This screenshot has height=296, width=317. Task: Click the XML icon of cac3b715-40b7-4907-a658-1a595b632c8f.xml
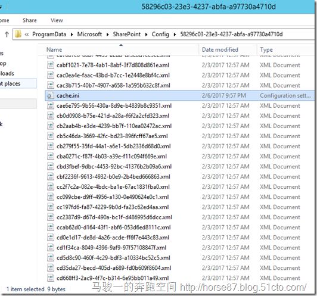coord(51,85)
